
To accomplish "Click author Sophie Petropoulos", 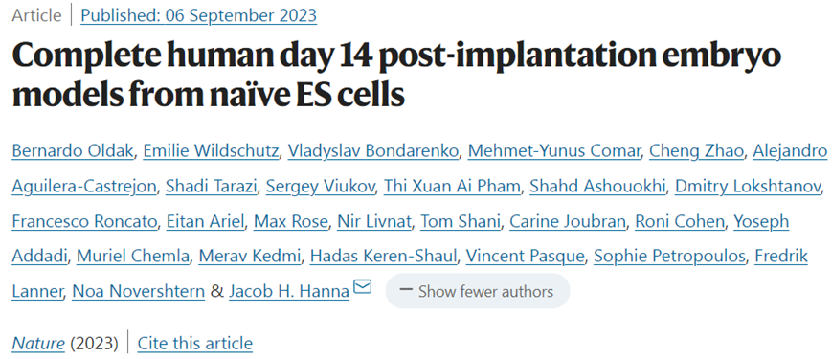I will pos(669,257).
